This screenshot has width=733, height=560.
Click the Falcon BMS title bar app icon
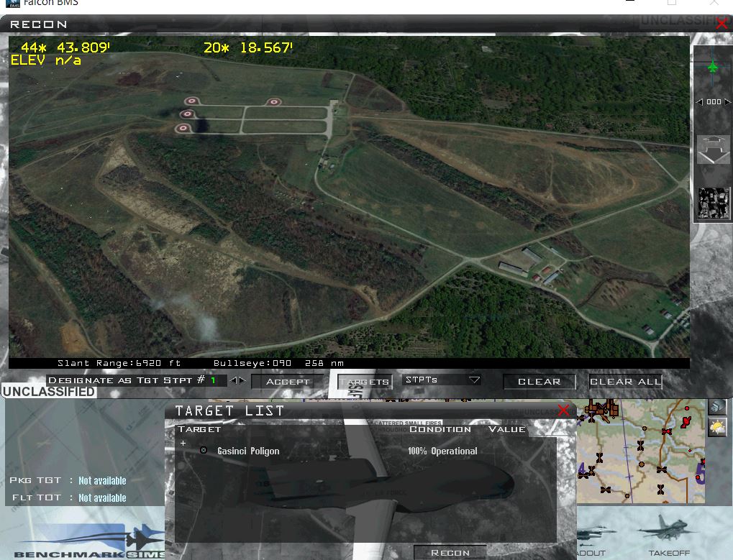[x=13, y=4]
